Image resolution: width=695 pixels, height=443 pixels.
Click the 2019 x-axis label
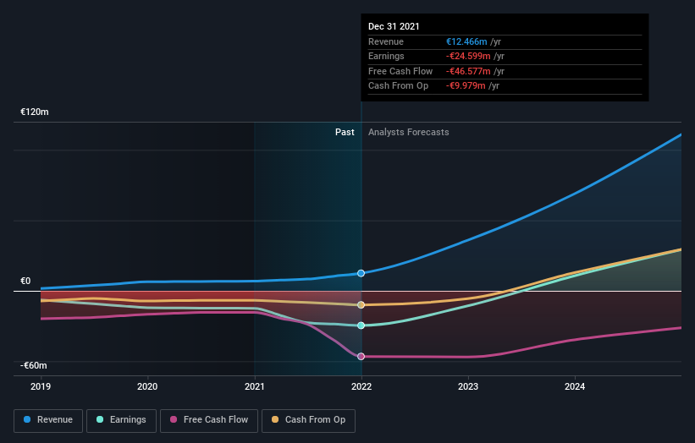[41, 386]
